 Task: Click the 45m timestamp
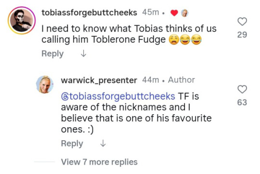tap(151, 12)
